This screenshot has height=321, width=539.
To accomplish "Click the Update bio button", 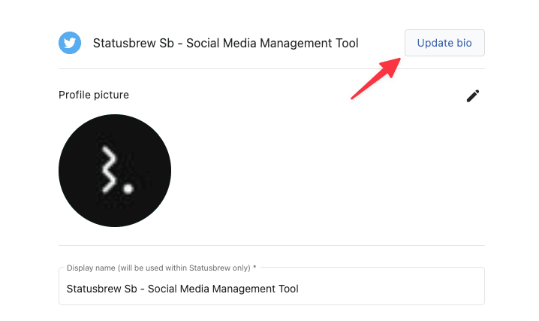I will [444, 43].
